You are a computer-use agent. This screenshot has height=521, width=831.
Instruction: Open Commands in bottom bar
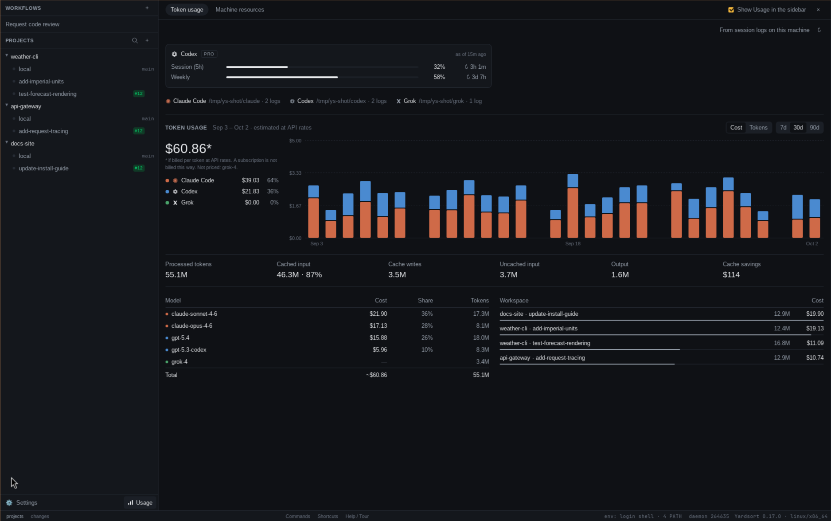pos(298,516)
